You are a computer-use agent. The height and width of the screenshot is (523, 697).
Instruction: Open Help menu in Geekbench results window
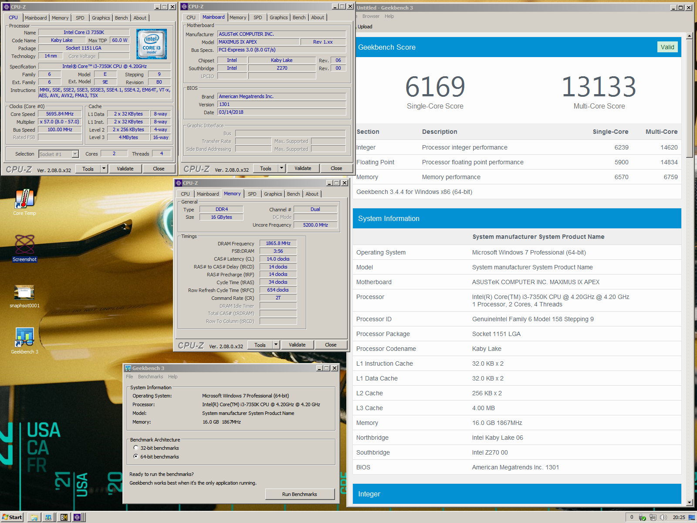[x=389, y=16]
